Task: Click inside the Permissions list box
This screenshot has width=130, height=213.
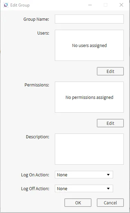Action: click(89, 97)
